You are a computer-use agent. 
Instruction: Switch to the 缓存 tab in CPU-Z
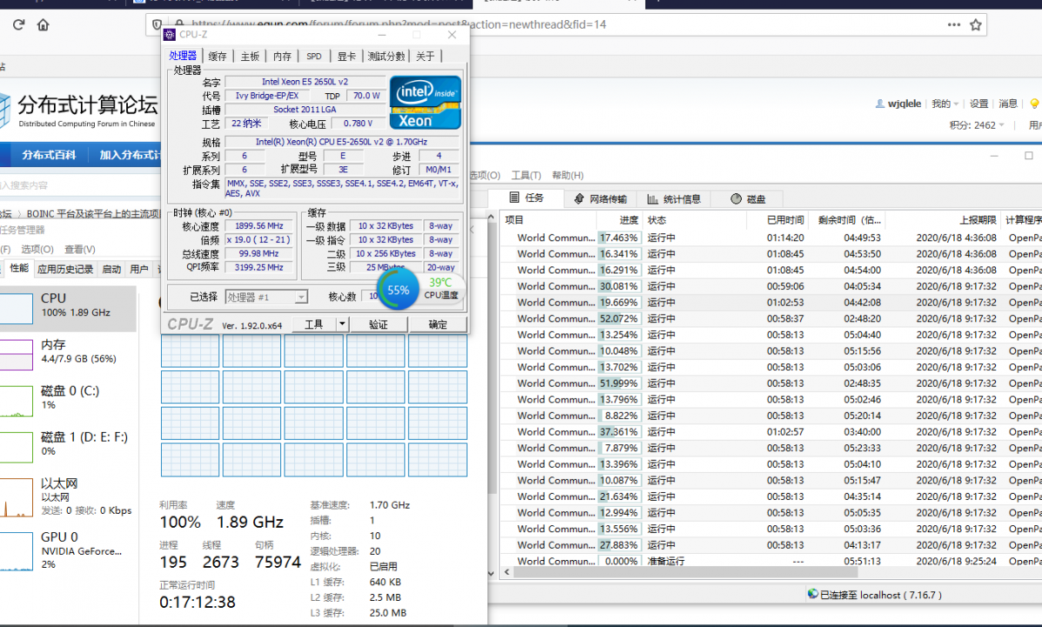(218, 57)
